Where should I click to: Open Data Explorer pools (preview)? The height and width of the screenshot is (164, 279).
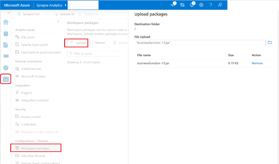pos(41,52)
